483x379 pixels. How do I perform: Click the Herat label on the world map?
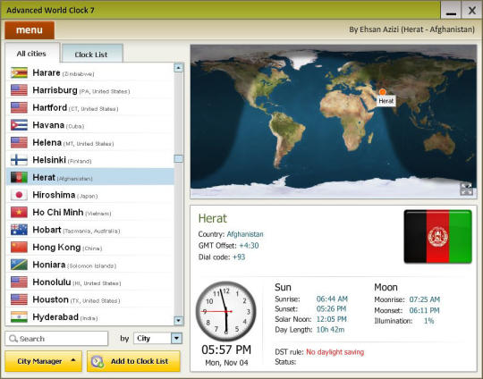point(386,101)
